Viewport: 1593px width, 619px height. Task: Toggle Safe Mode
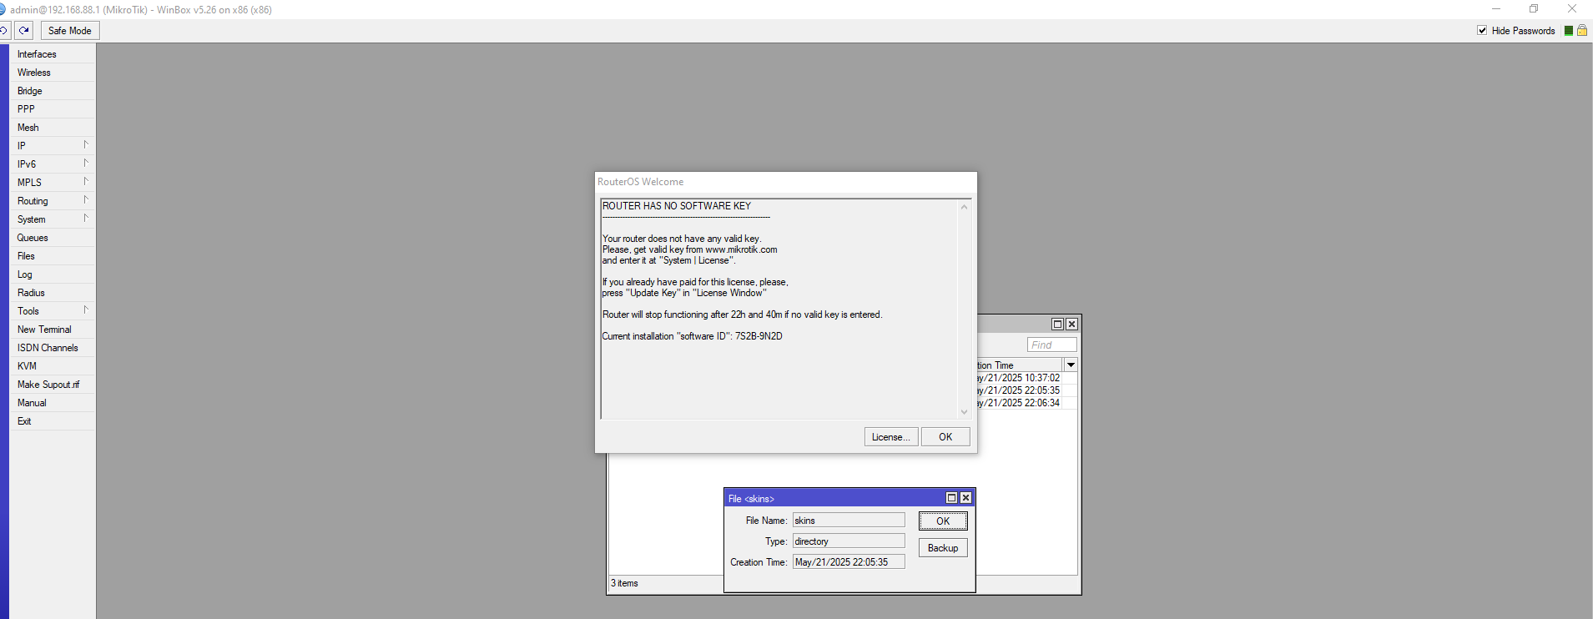click(x=70, y=31)
